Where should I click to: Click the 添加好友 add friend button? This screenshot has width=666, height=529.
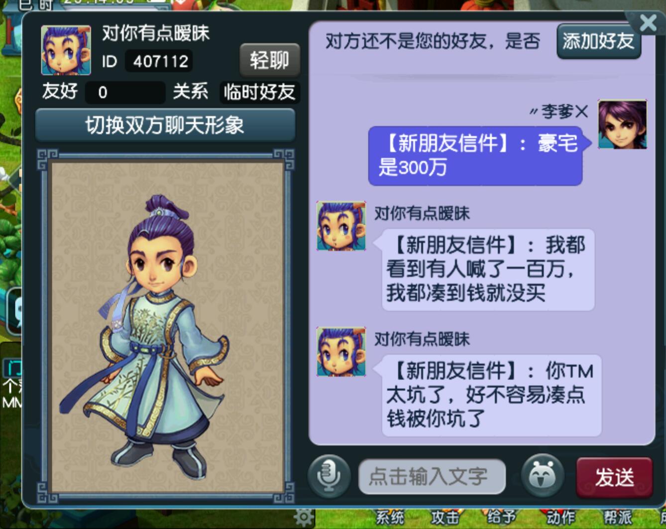[x=598, y=41]
